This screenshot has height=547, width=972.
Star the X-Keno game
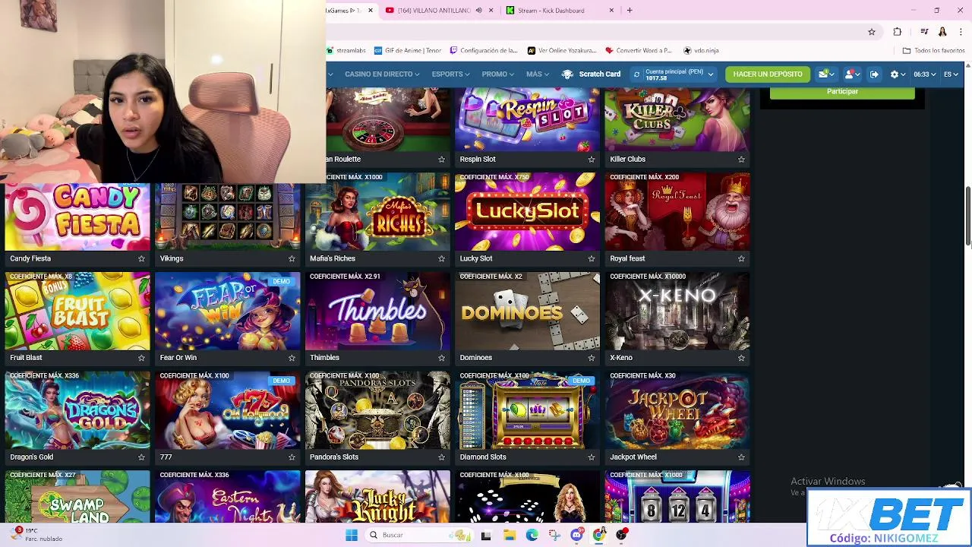(741, 358)
